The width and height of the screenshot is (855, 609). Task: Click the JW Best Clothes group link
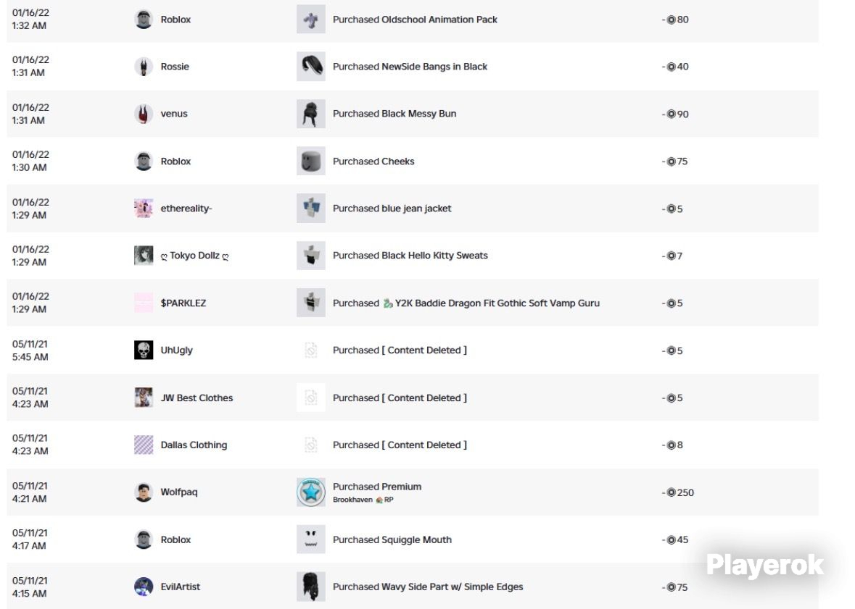[x=197, y=398]
